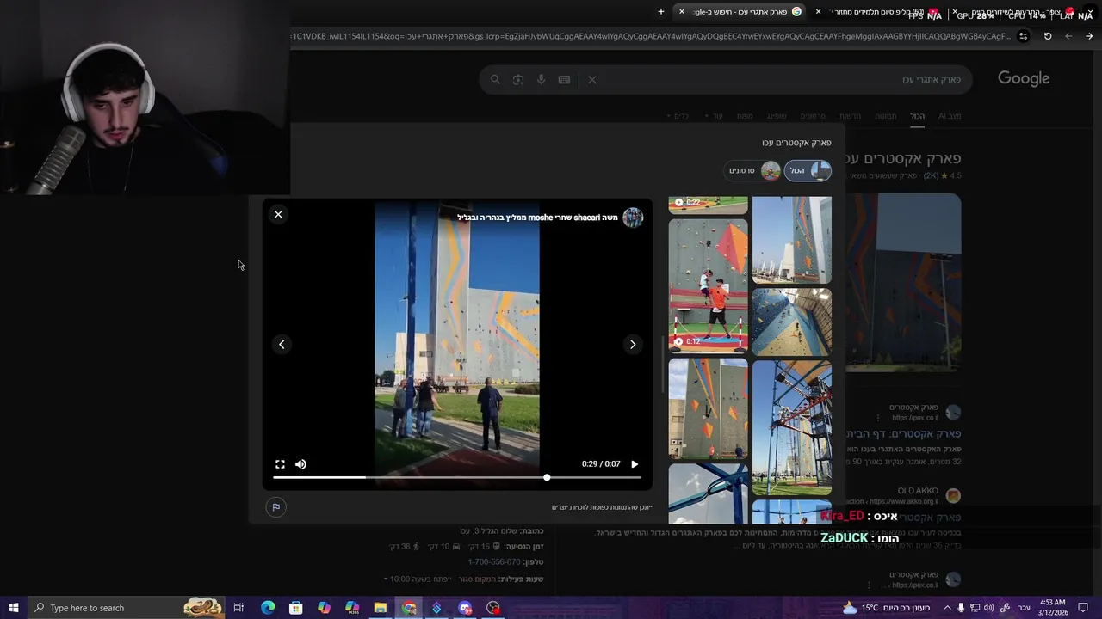Open the video in fullscreen mode
Image resolution: width=1102 pixels, height=619 pixels.
pyautogui.click(x=280, y=464)
